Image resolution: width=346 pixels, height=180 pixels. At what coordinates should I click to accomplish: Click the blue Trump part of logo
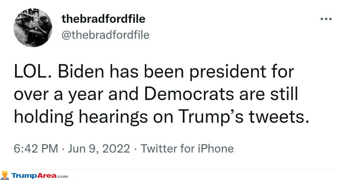[x=24, y=176]
